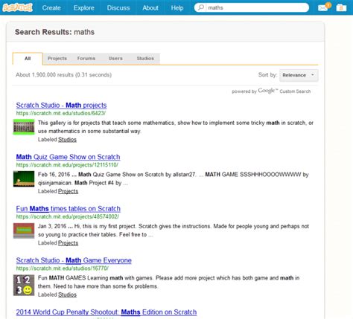Open the My Stuff folder icon
This screenshot has height=319, width=353.
341,7
